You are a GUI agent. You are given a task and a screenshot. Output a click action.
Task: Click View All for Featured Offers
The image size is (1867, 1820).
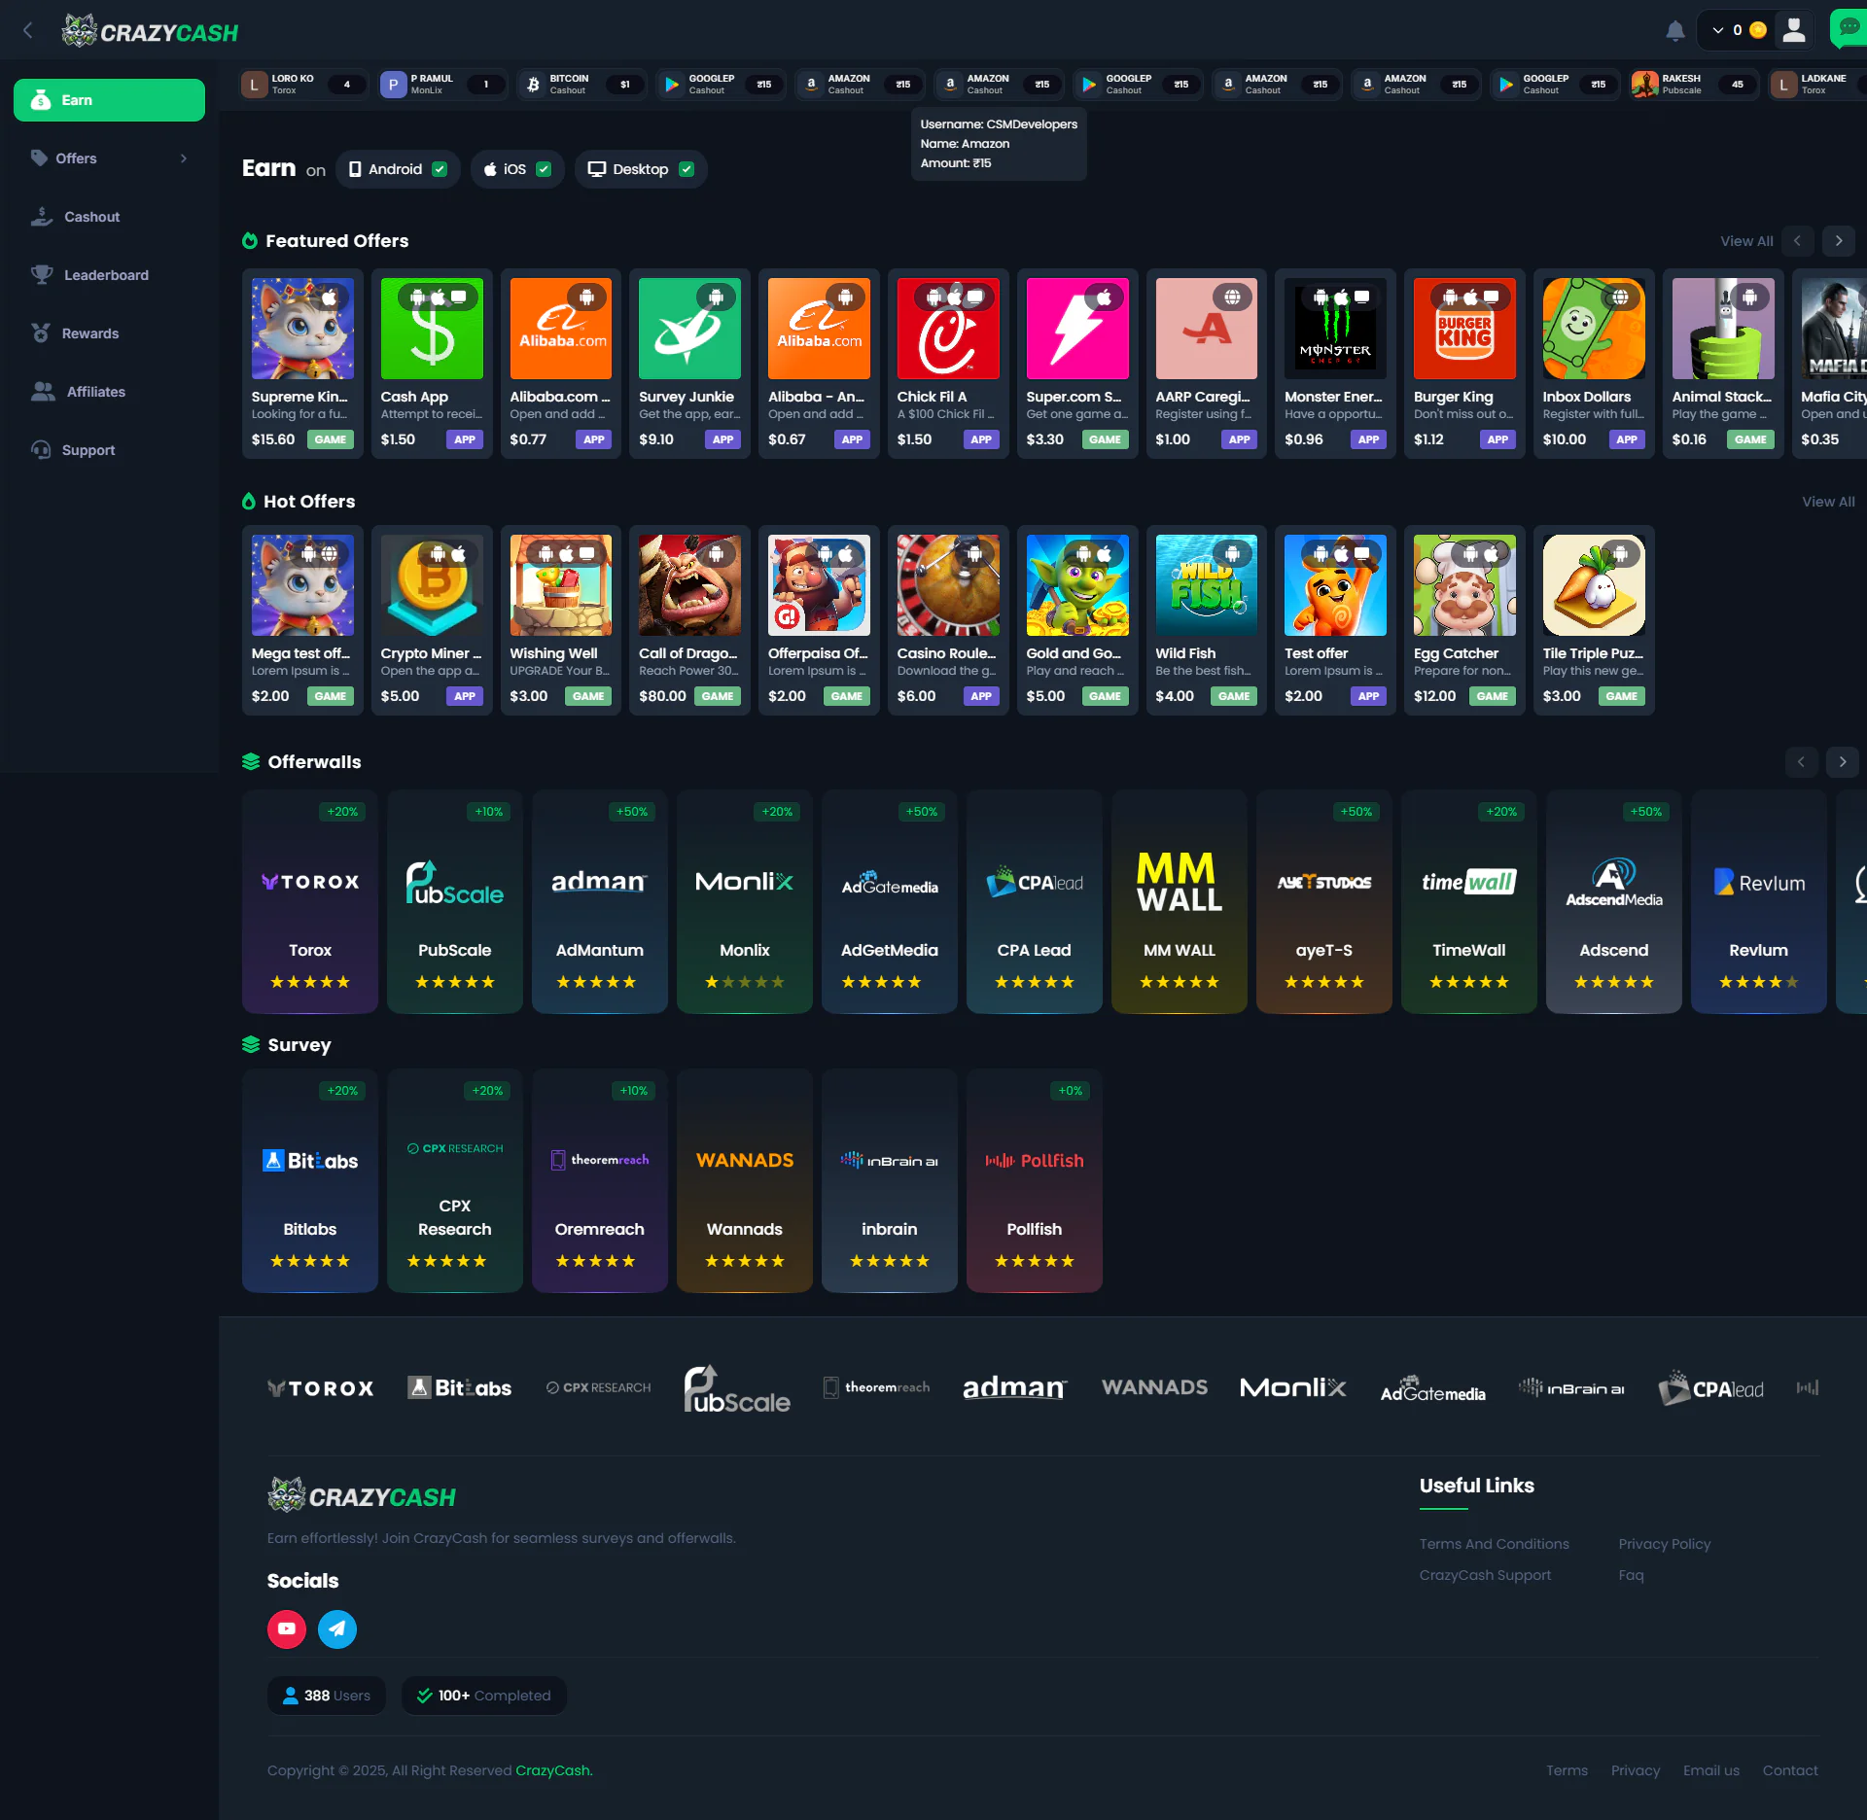(x=1746, y=241)
